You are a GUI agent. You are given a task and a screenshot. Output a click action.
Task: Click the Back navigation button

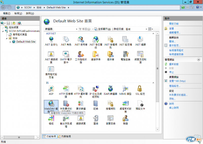3,8
